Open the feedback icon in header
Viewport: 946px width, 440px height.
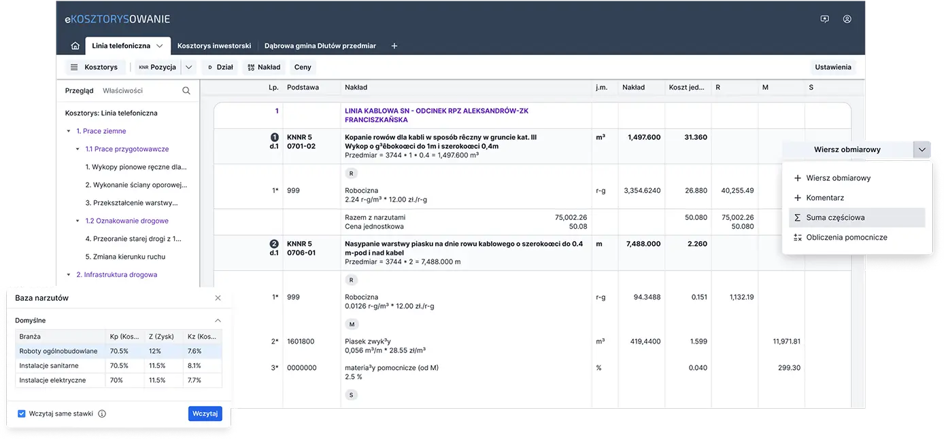tap(824, 19)
